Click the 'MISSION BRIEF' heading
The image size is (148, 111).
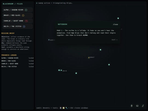pos(8,33)
